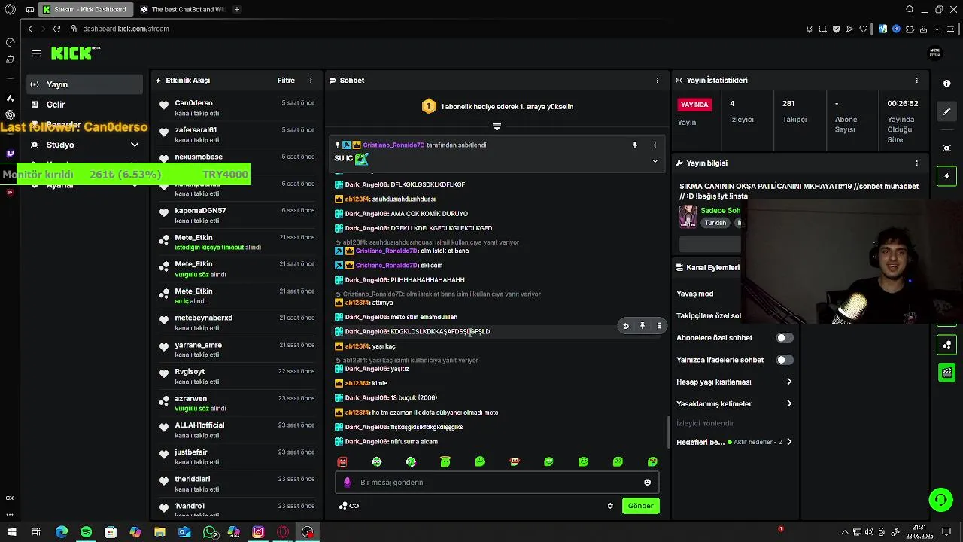Click the YAYINDA live status badge
Image resolution: width=963 pixels, height=542 pixels.
click(x=694, y=105)
